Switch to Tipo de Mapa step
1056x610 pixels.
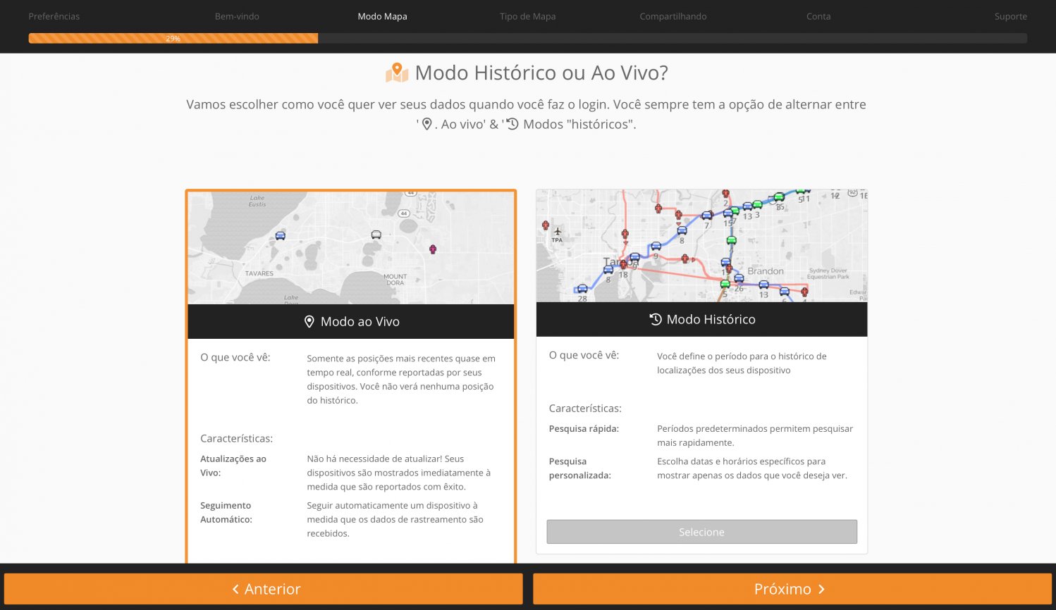[527, 16]
